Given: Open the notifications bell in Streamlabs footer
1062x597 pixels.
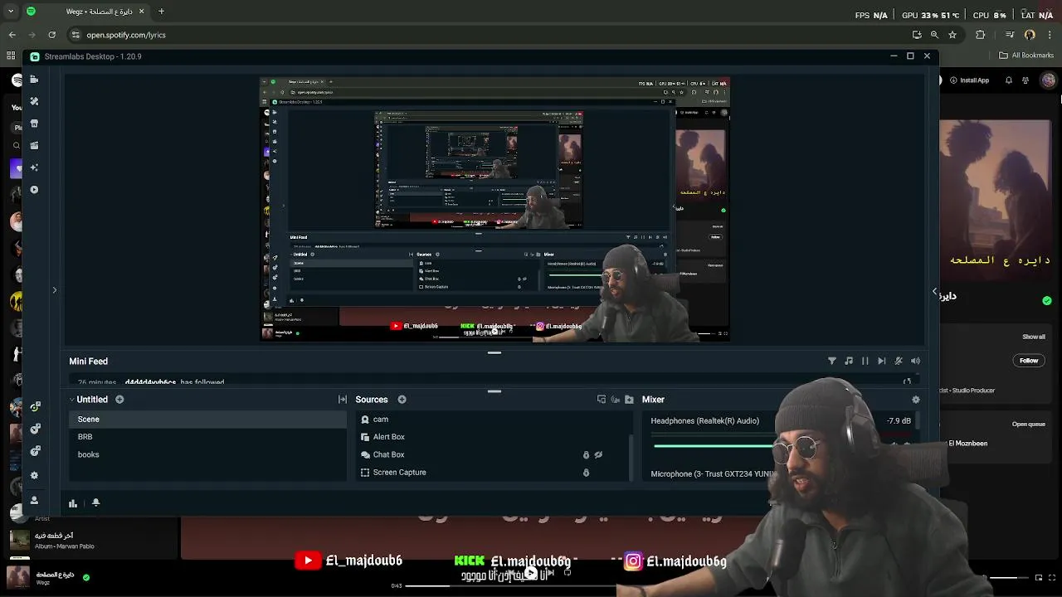Looking at the screenshot, I should coord(95,502).
